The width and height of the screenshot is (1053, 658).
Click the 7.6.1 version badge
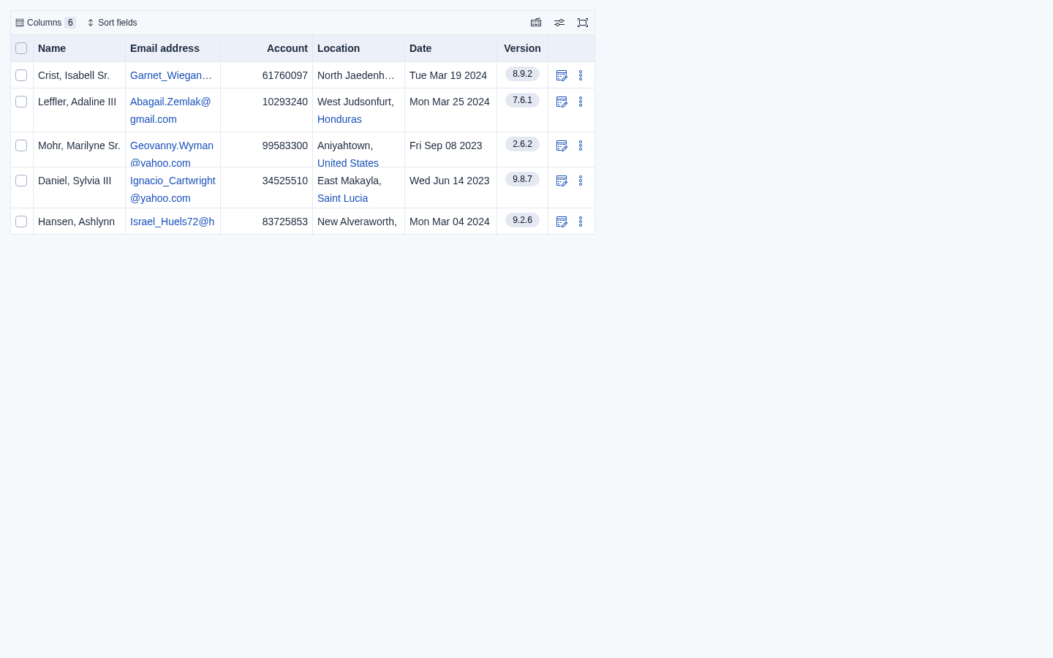(522, 100)
